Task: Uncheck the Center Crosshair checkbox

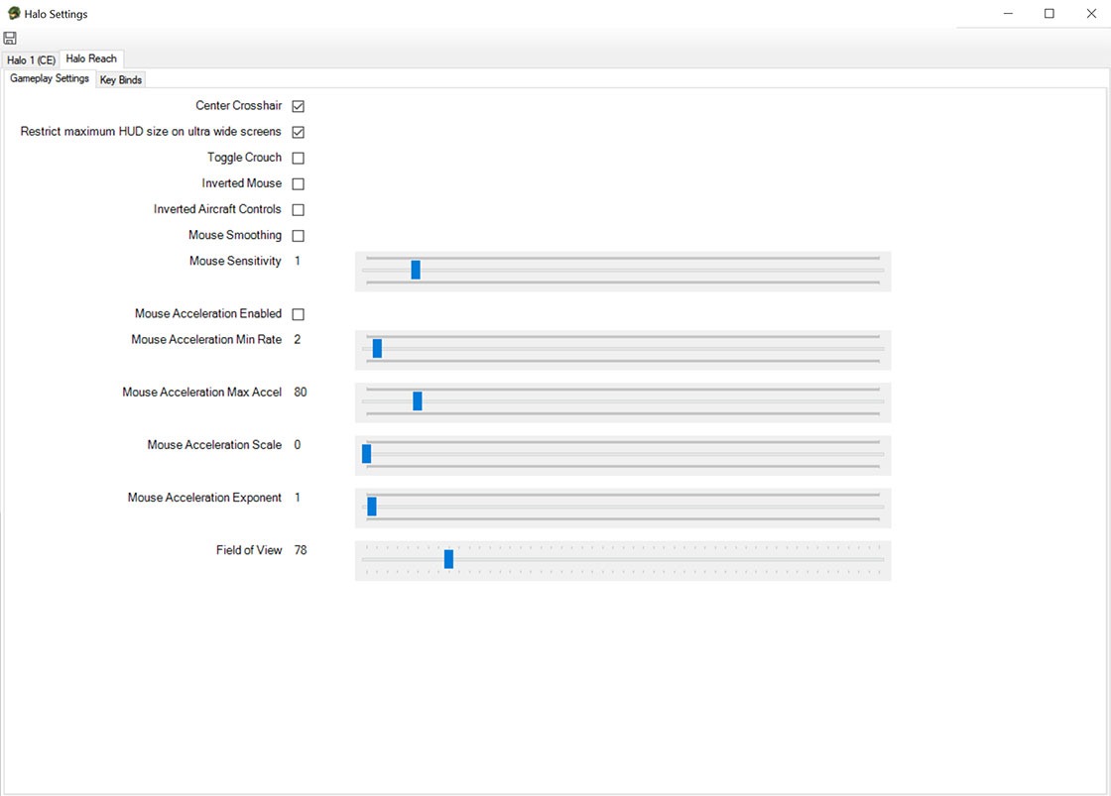Action: pyautogui.click(x=298, y=106)
